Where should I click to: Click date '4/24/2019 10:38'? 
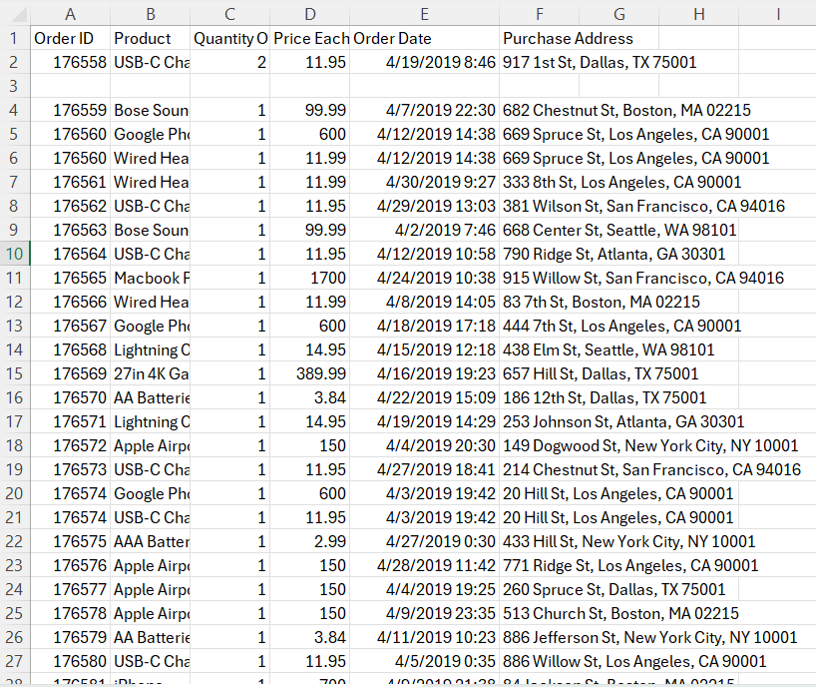(425, 278)
